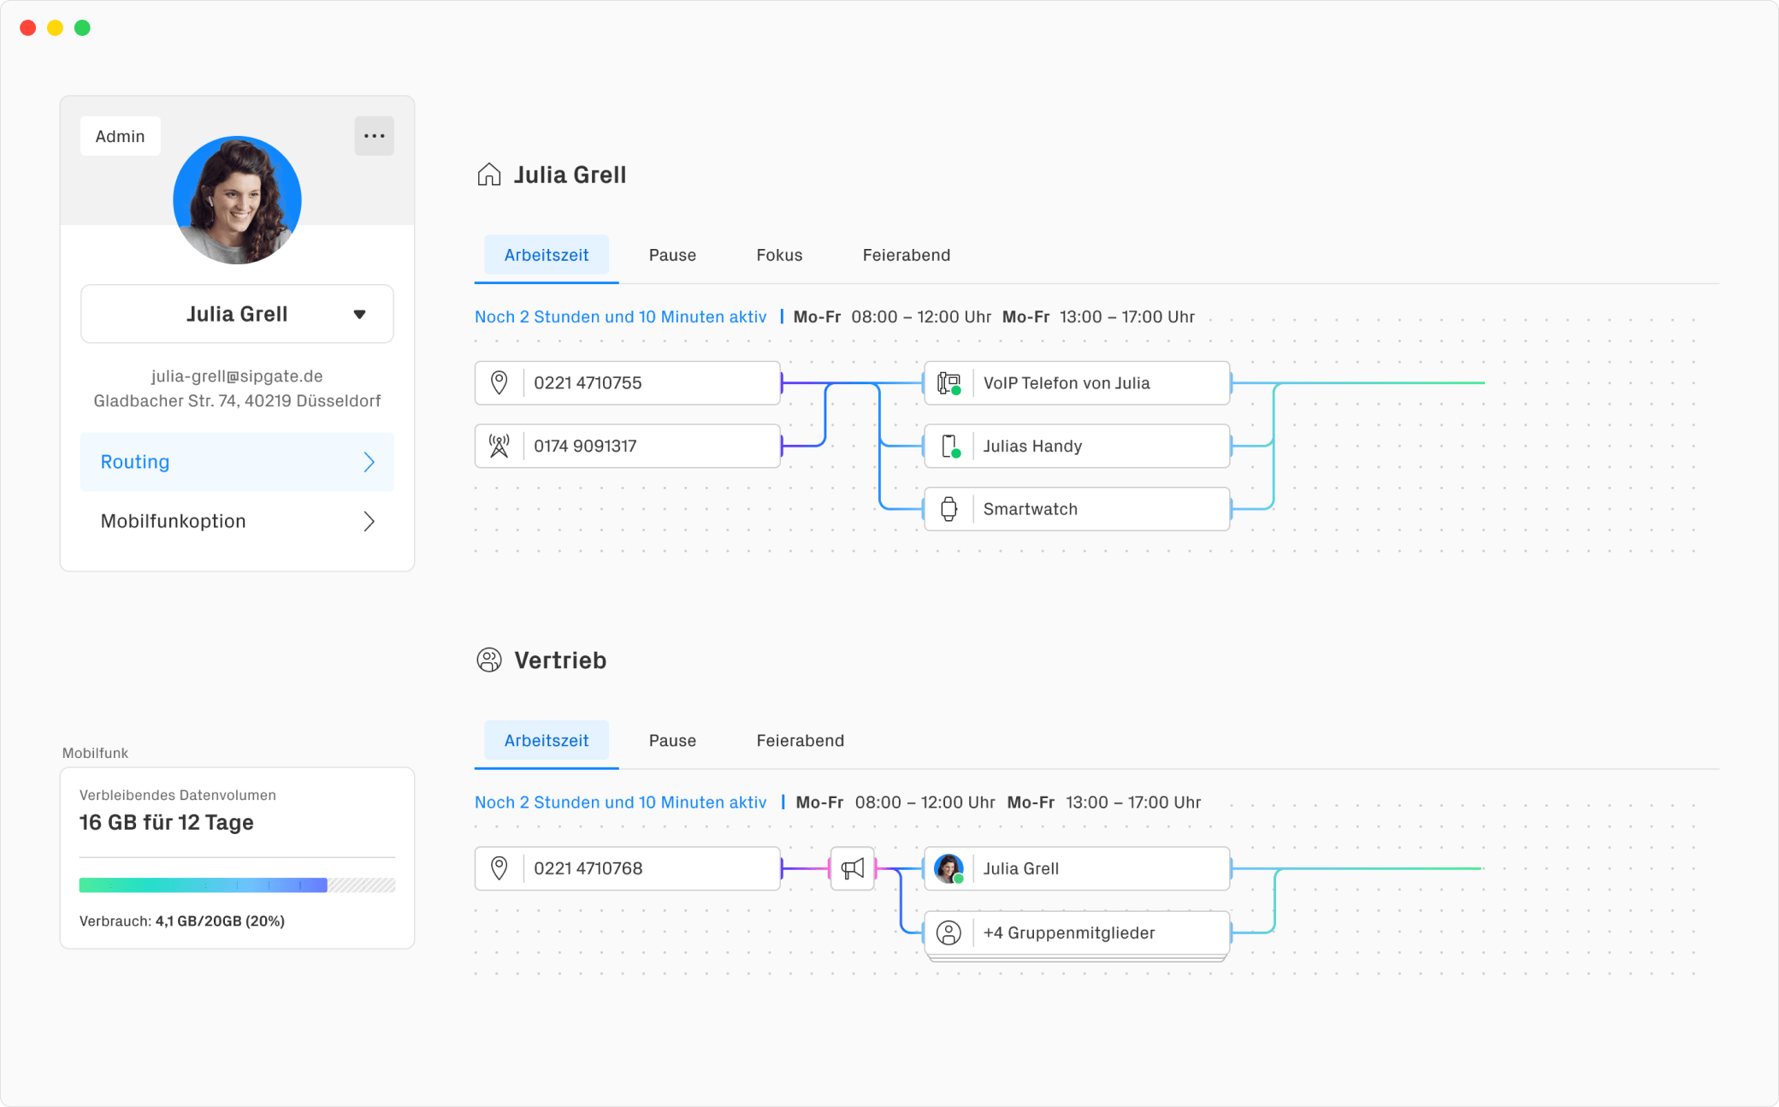The height and width of the screenshot is (1107, 1779).
Task: Select the Feierabend tab in Vertrieb section
Action: click(x=799, y=740)
